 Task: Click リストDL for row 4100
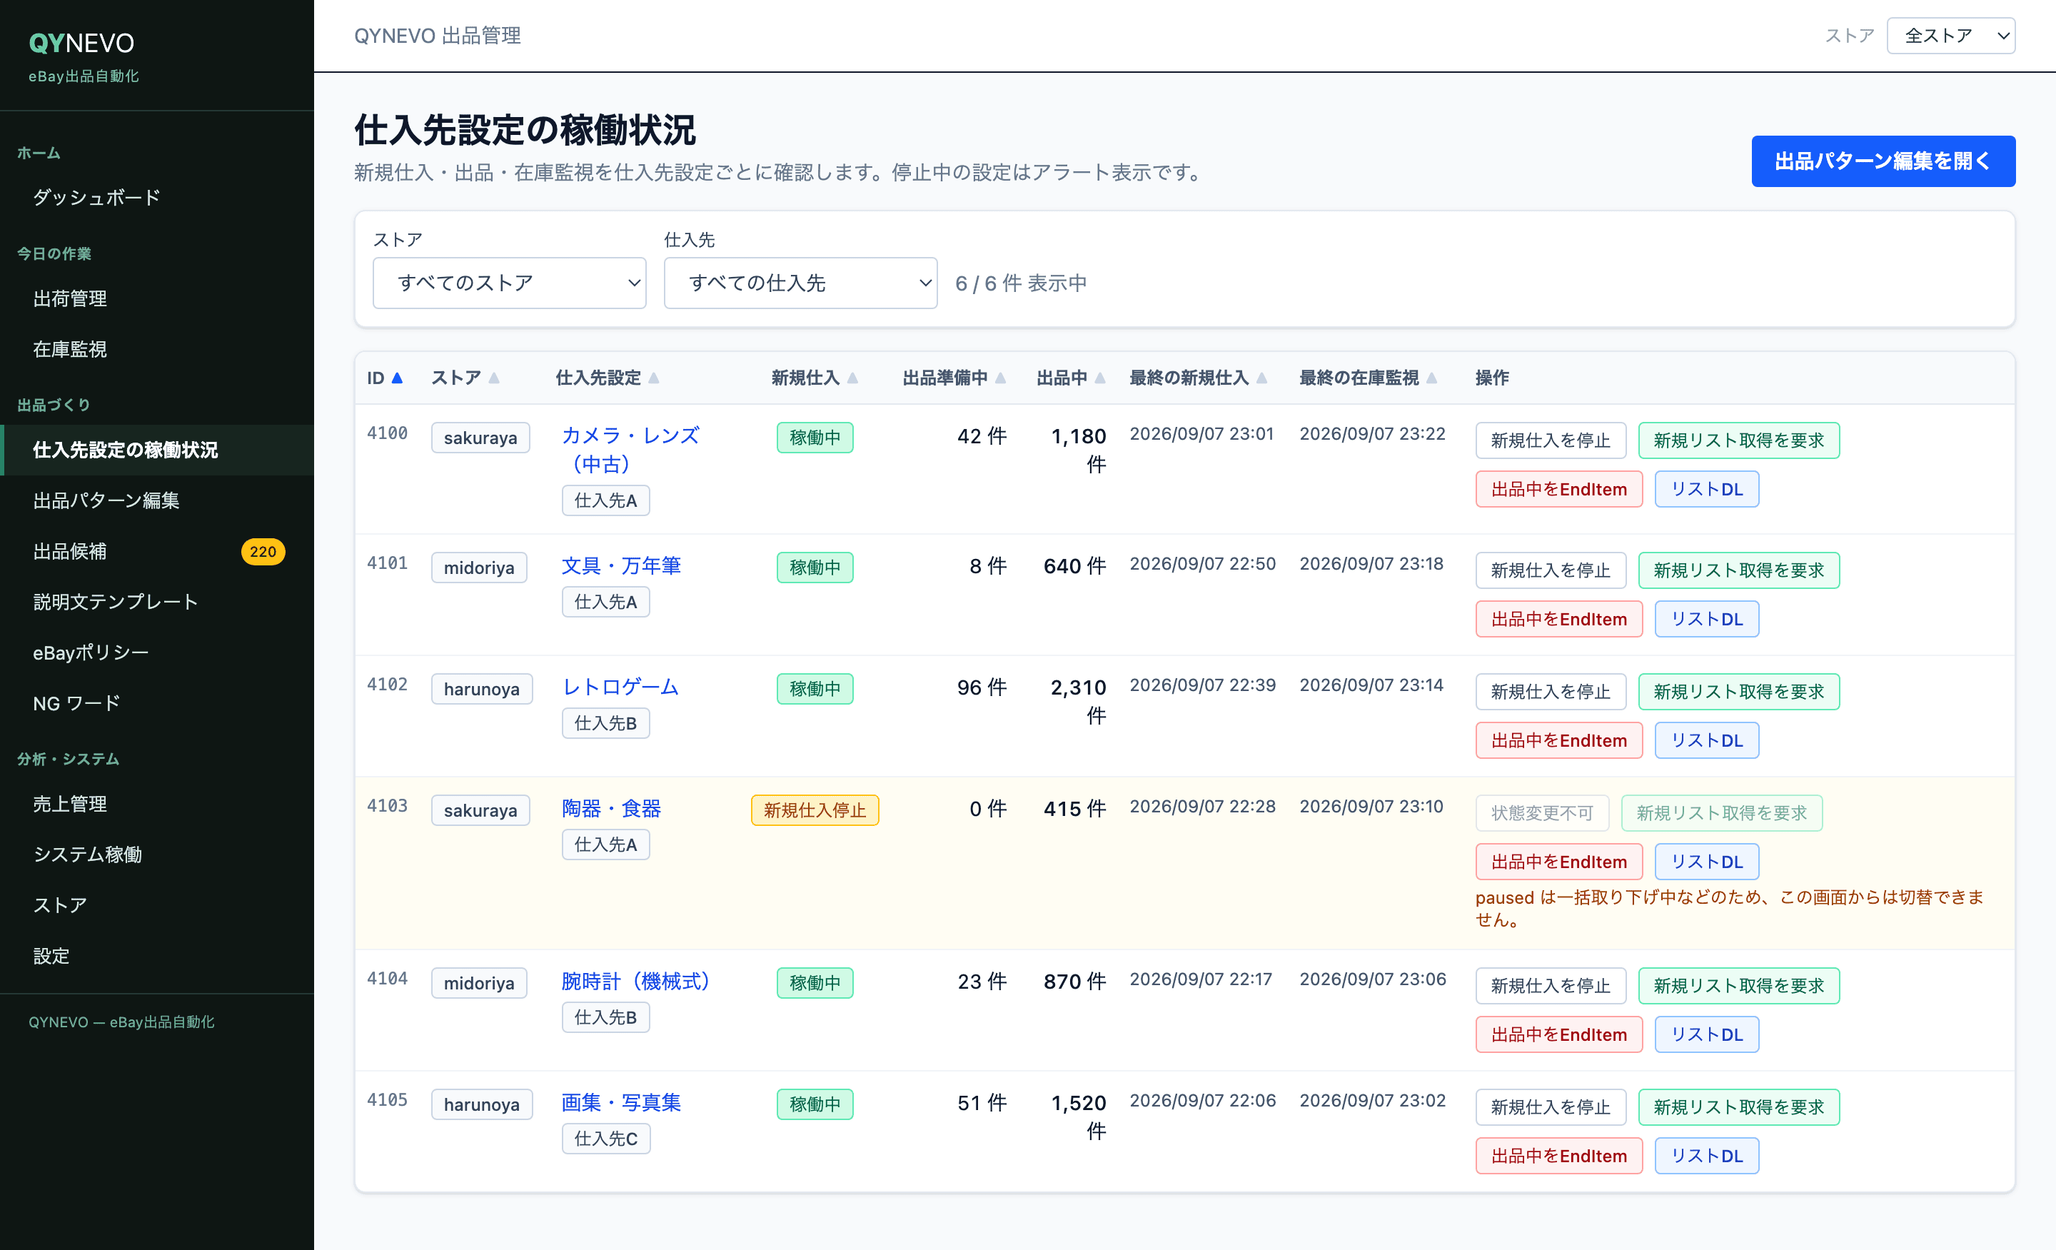click(1706, 489)
